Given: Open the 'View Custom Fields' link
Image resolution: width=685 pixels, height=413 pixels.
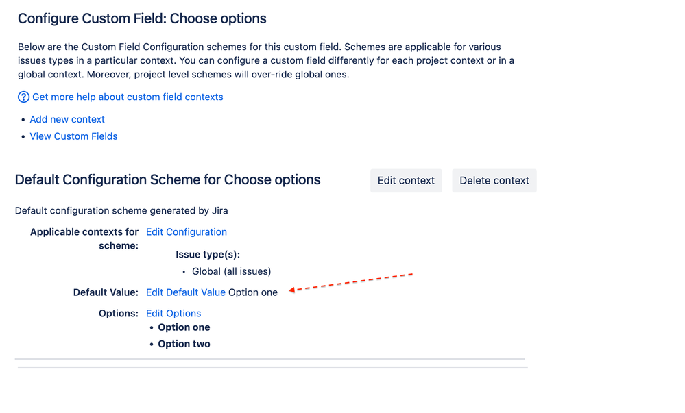Looking at the screenshot, I should 73,136.
